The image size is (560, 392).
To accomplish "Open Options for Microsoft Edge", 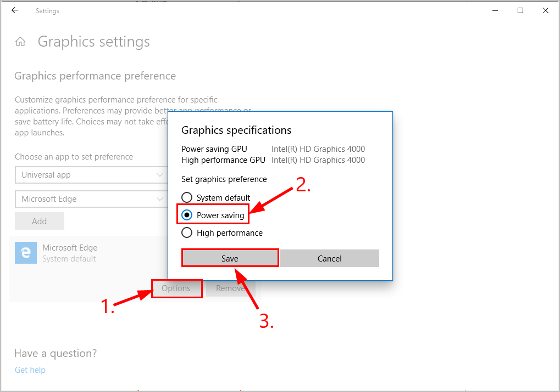I will 176,288.
